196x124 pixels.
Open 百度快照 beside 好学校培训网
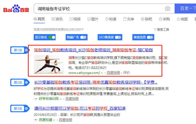(72, 99)
